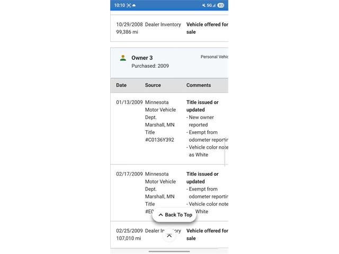The height and width of the screenshot is (254, 339).
Task: Select the 01/13/2009 date entry
Action: click(x=129, y=102)
